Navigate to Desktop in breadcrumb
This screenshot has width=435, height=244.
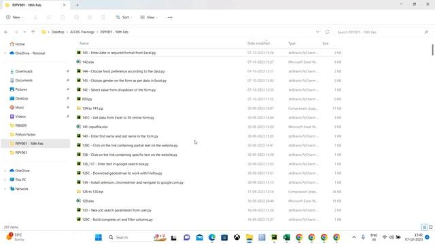[58, 32]
